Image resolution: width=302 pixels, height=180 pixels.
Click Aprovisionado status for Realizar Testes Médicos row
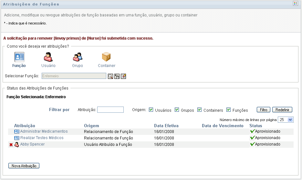267,138
